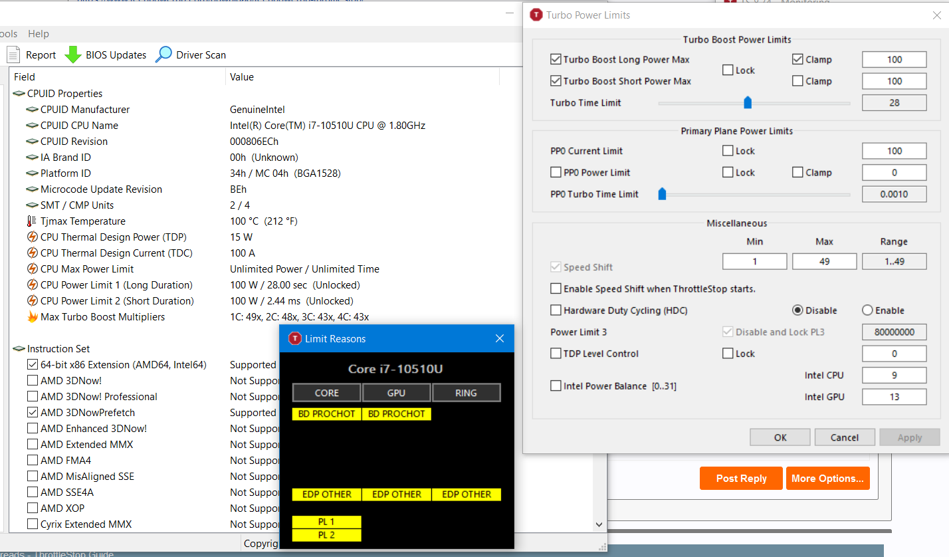Image resolution: width=949 pixels, height=557 pixels.
Task: Click the green BIOS Updates arrow icon
Action: pos(73,55)
